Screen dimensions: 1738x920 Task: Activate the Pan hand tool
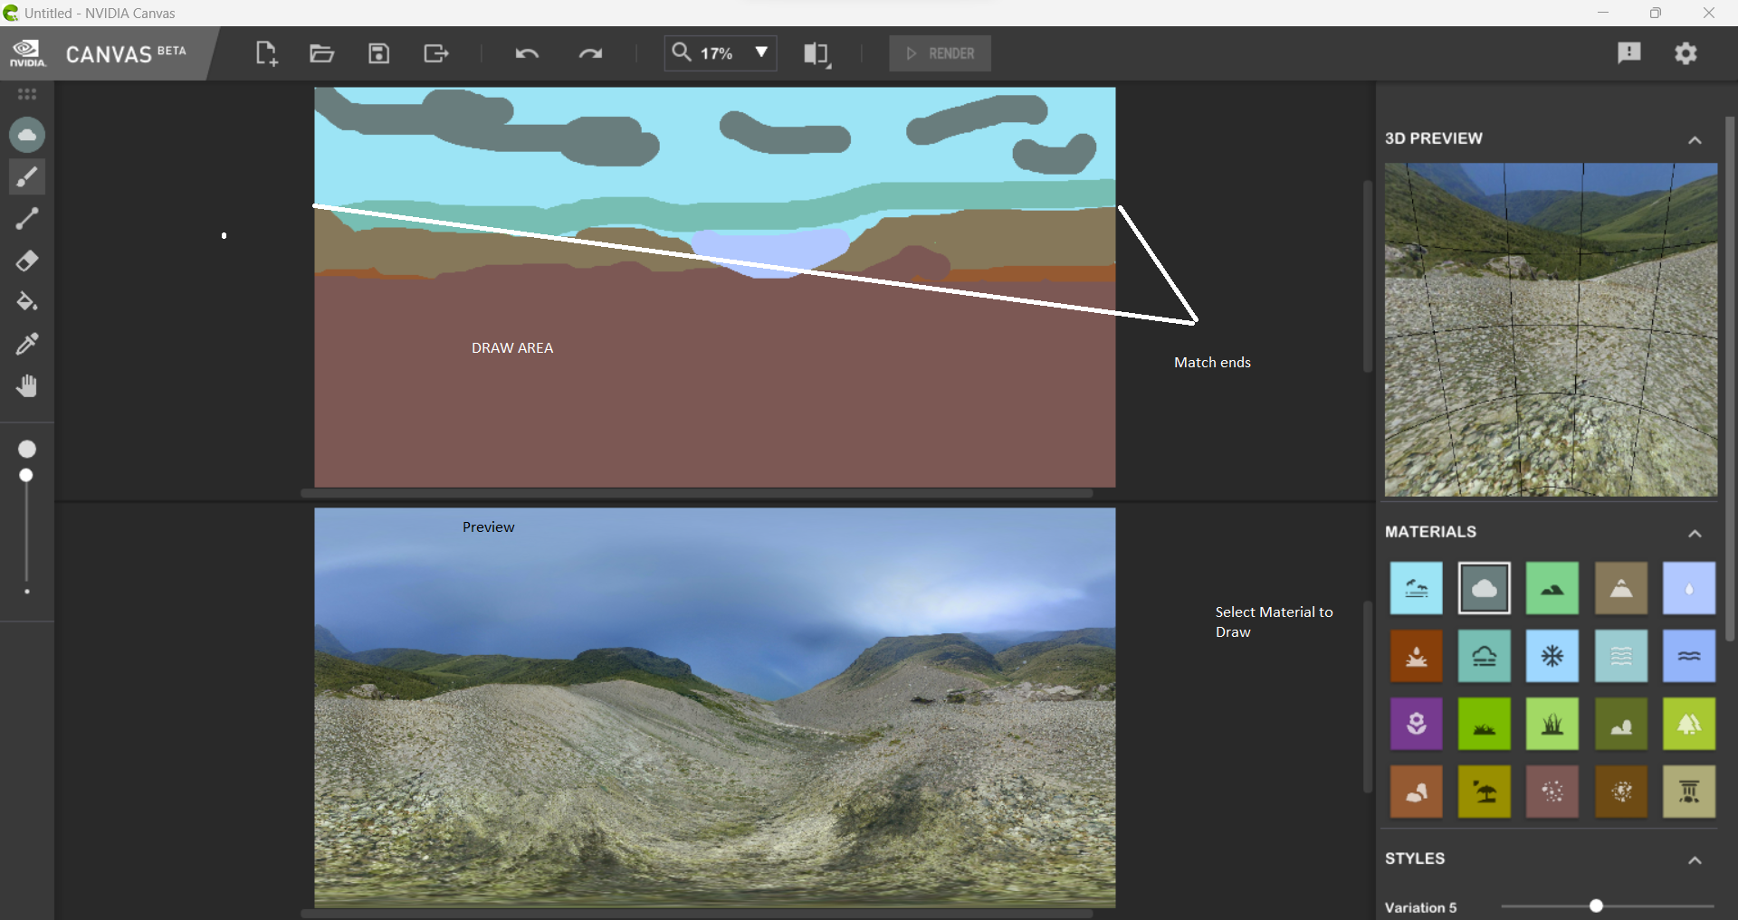27,386
